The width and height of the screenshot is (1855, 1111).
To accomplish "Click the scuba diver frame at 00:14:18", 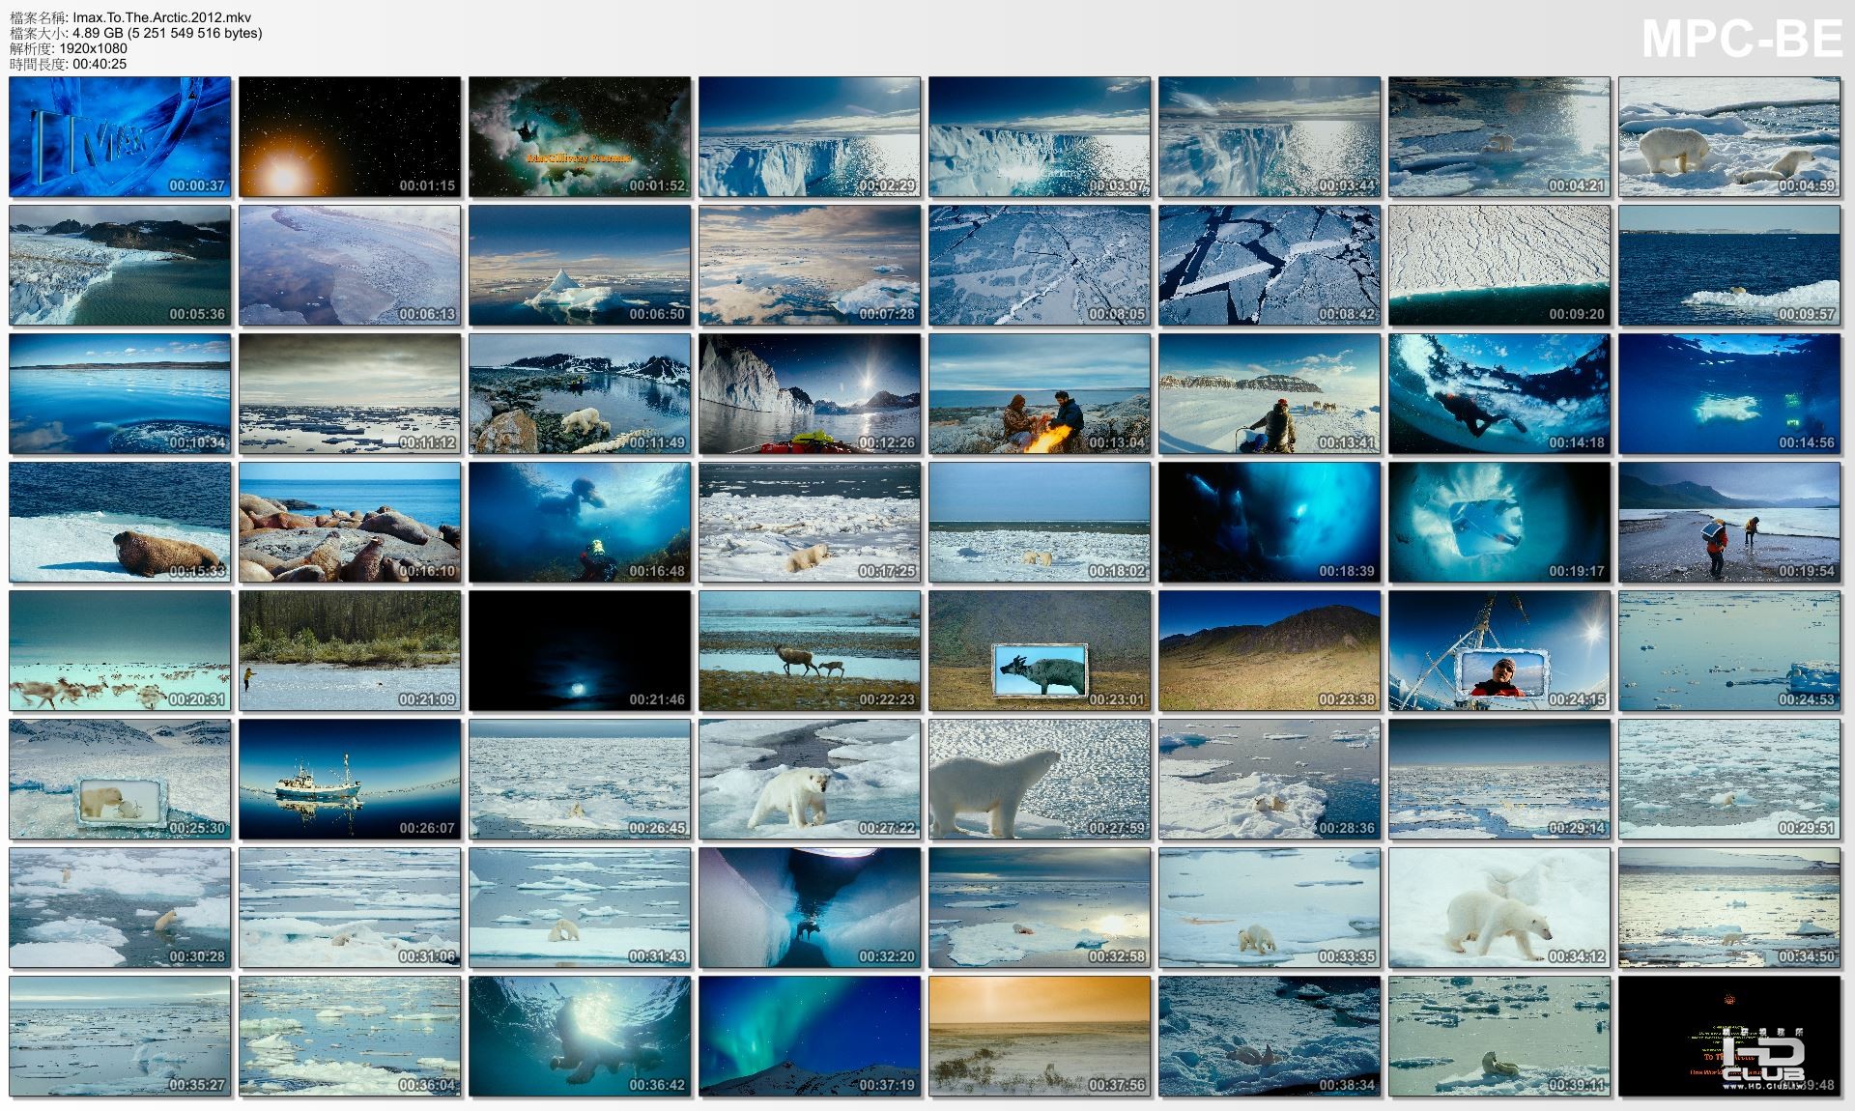I will [1499, 394].
